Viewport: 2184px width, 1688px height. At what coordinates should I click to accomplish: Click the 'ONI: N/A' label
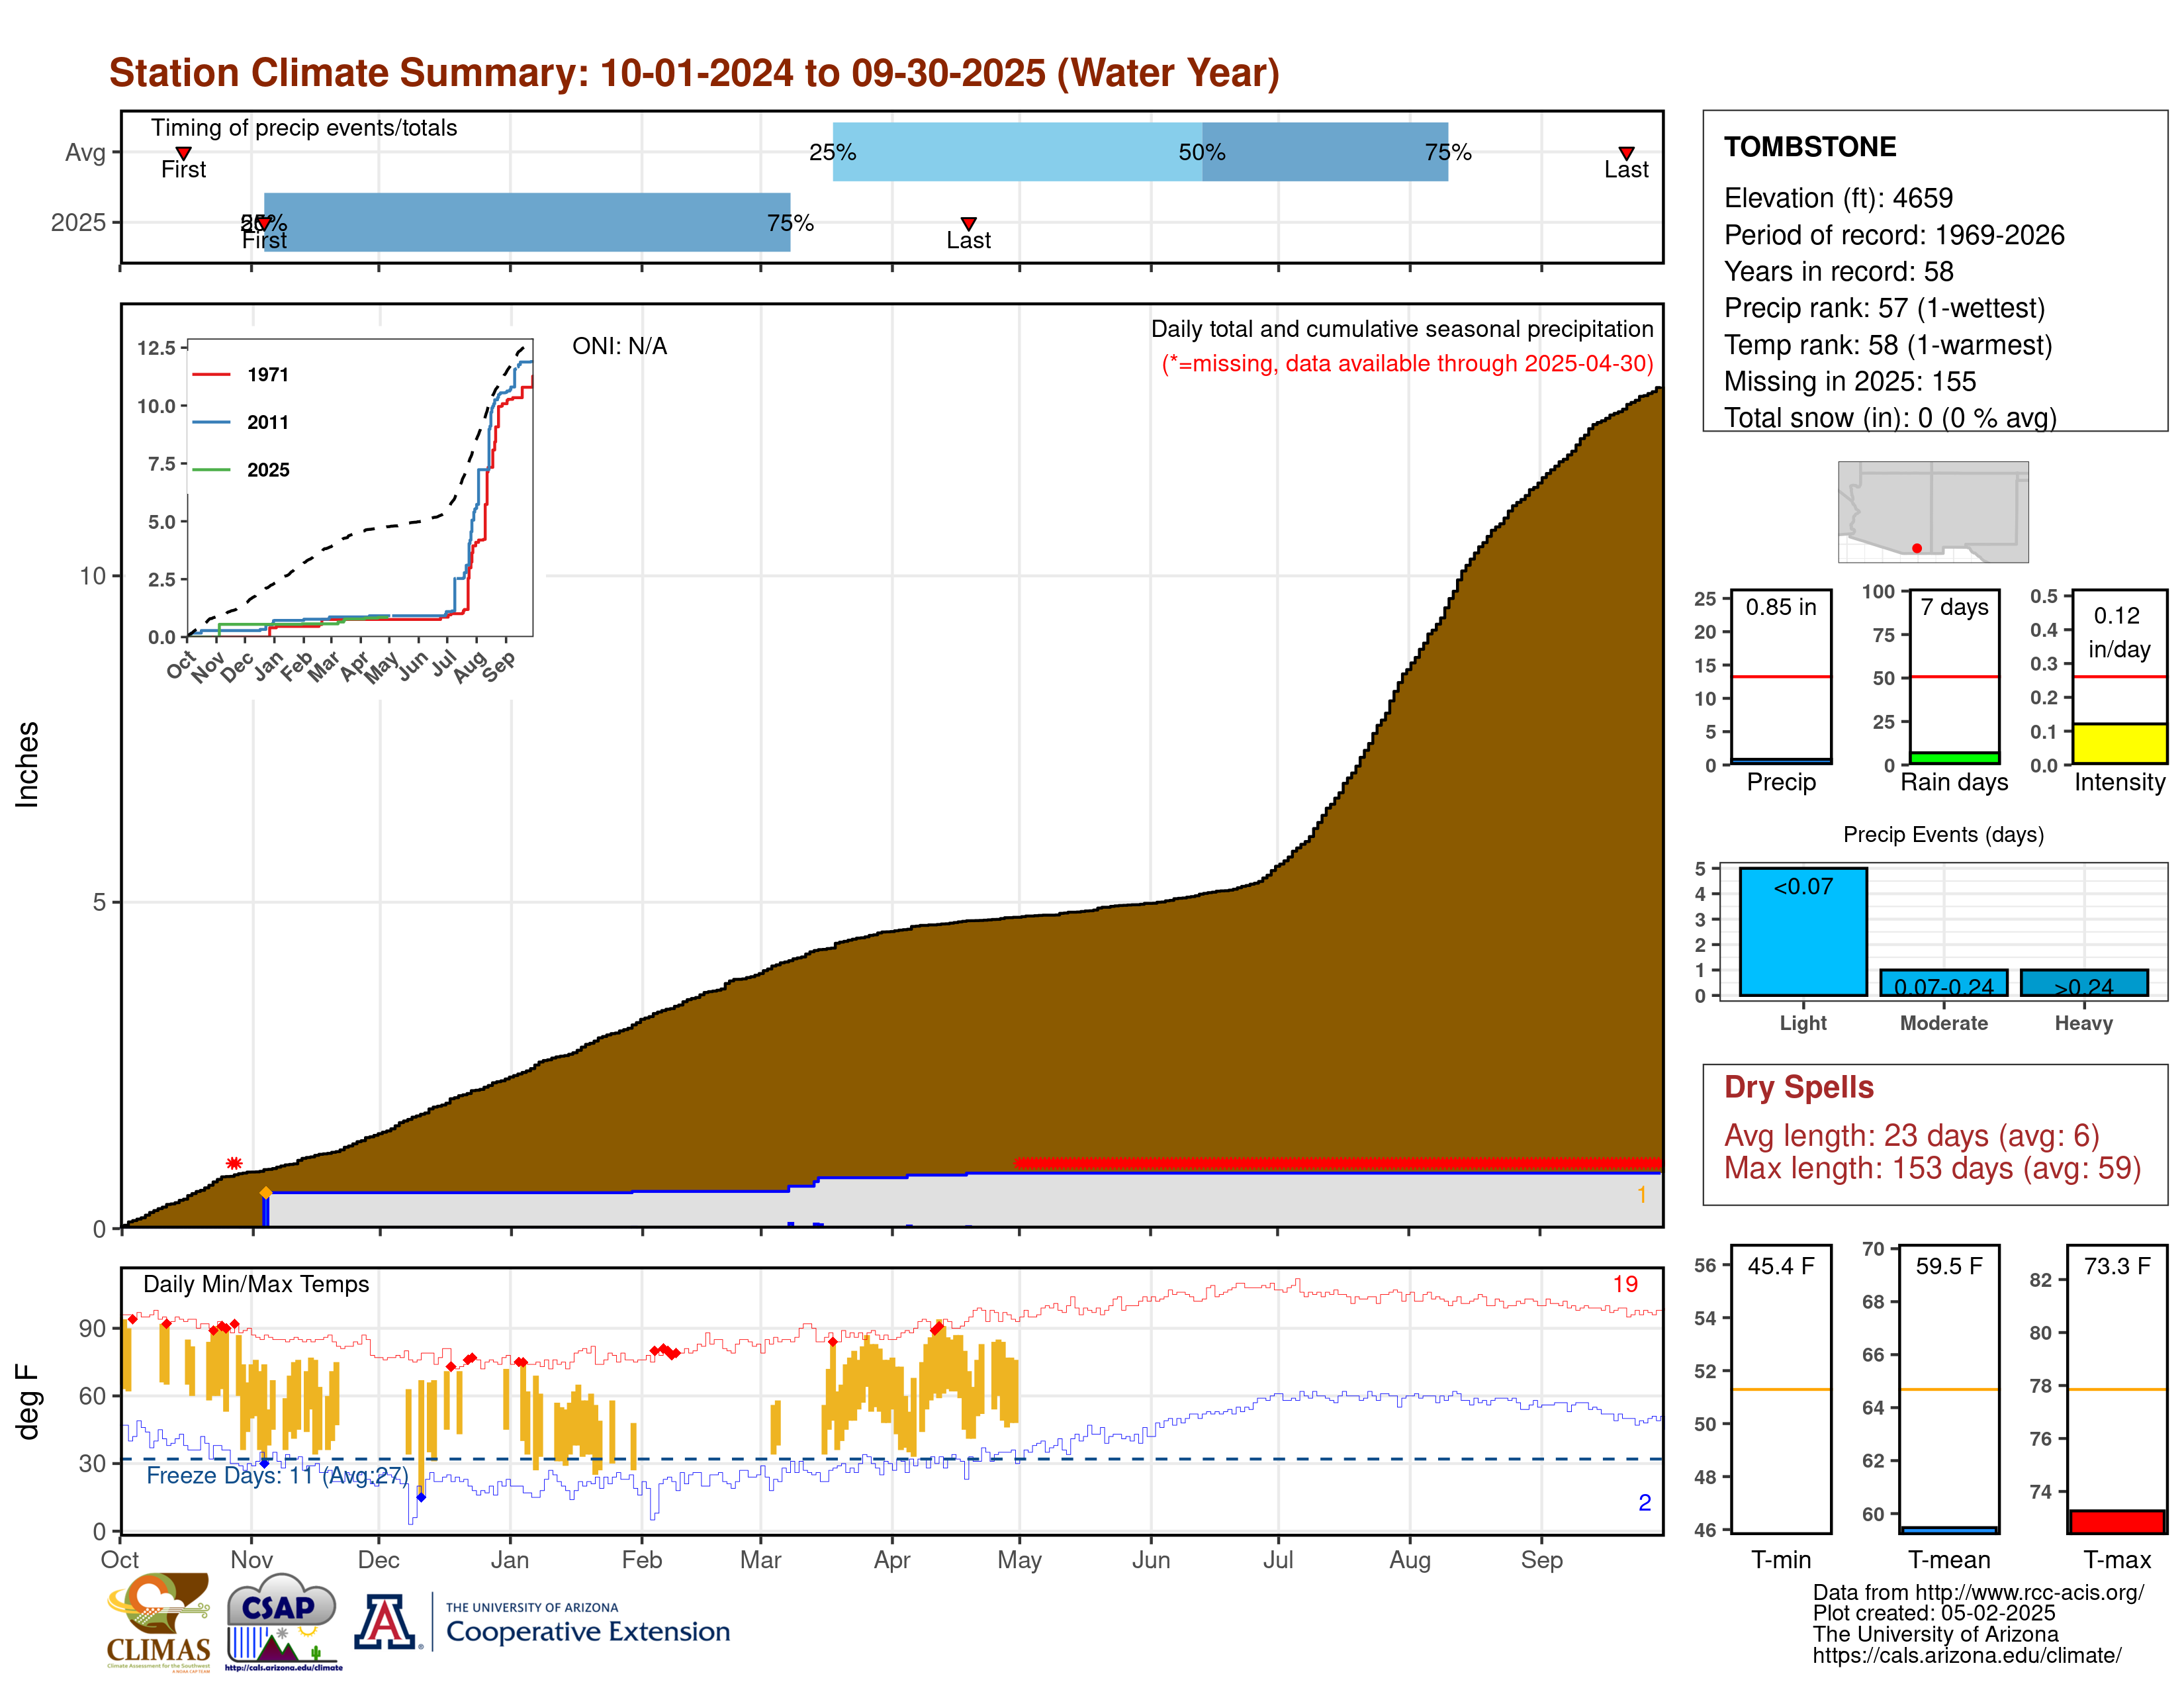tap(620, 346)
